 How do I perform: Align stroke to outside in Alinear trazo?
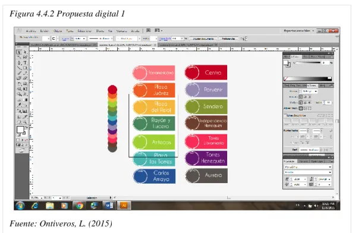(309, 109)
